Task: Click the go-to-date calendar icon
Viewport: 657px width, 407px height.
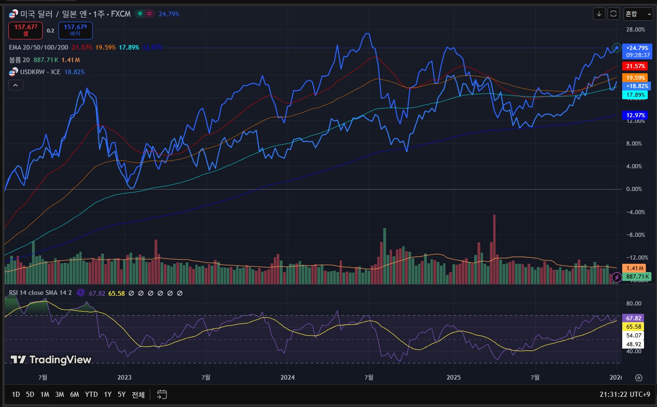Action: [161, 394]
